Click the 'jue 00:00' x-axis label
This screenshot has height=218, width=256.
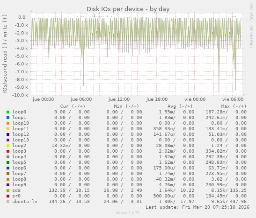pos(43,99)
